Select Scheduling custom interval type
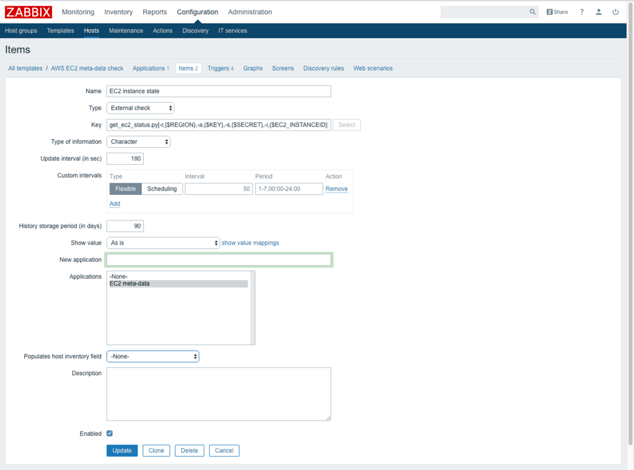 tap(162, 189)
